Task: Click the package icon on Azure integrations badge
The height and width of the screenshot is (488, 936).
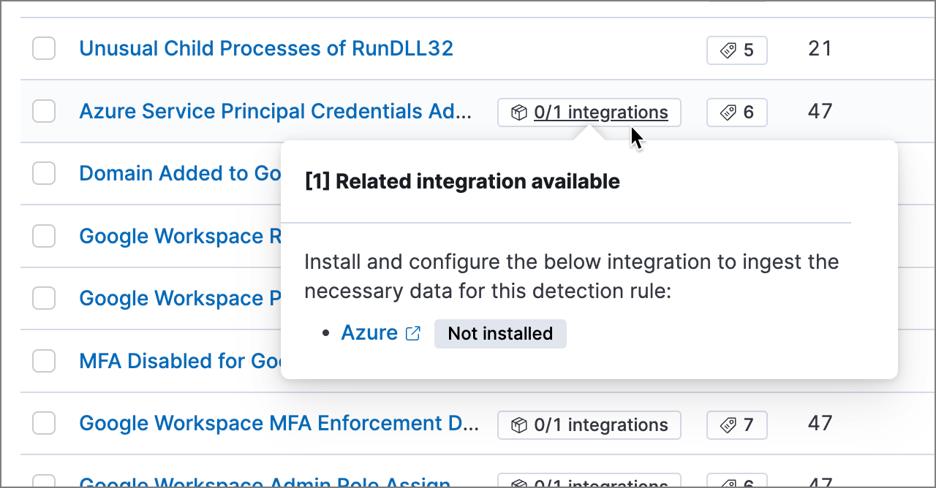Action: click(x=519, y=112)
